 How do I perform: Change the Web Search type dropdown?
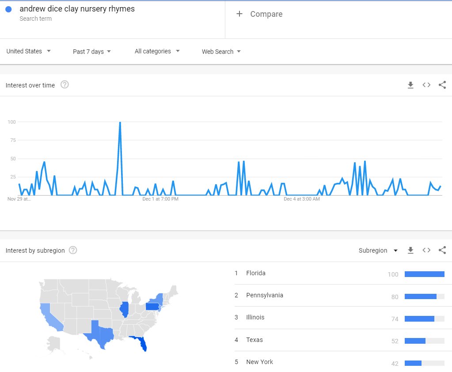point(221,52)
